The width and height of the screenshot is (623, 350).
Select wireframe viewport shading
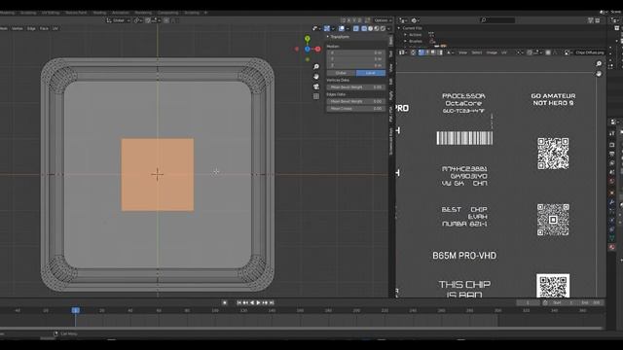tap(364, 28)
